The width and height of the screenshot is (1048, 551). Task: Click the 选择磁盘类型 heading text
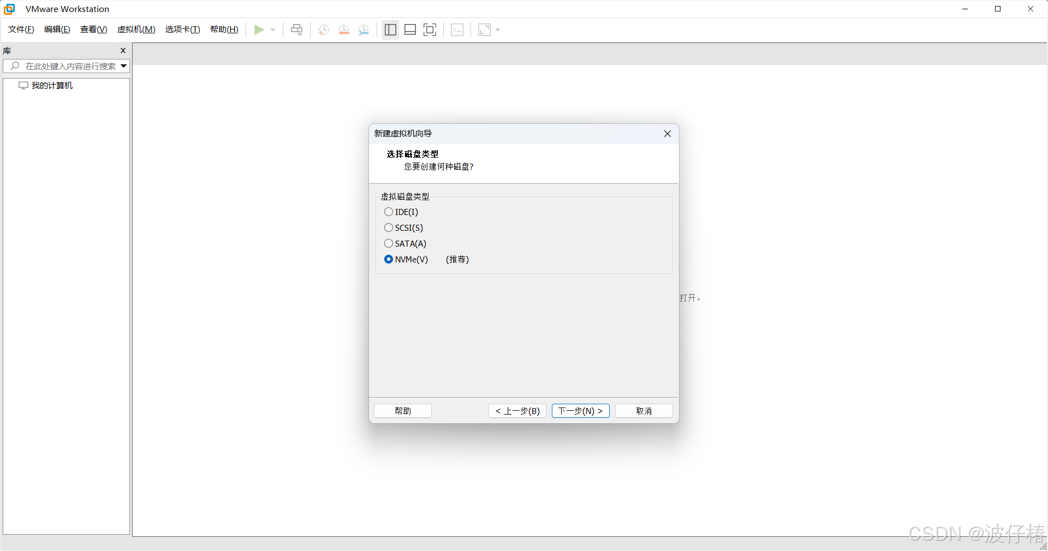pos(413,154)
